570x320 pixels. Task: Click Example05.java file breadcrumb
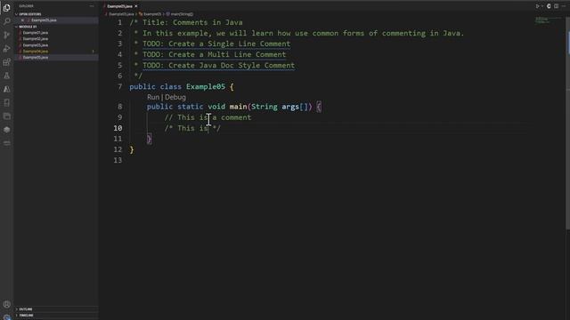(x=121, y=14)
